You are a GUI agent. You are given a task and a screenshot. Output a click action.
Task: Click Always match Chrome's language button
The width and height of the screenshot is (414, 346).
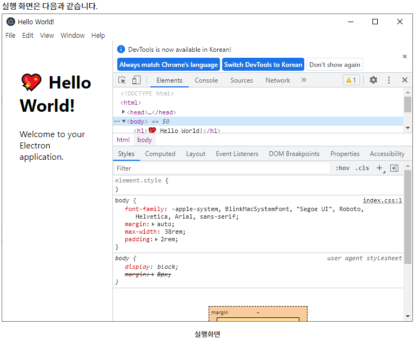(169, 64)
